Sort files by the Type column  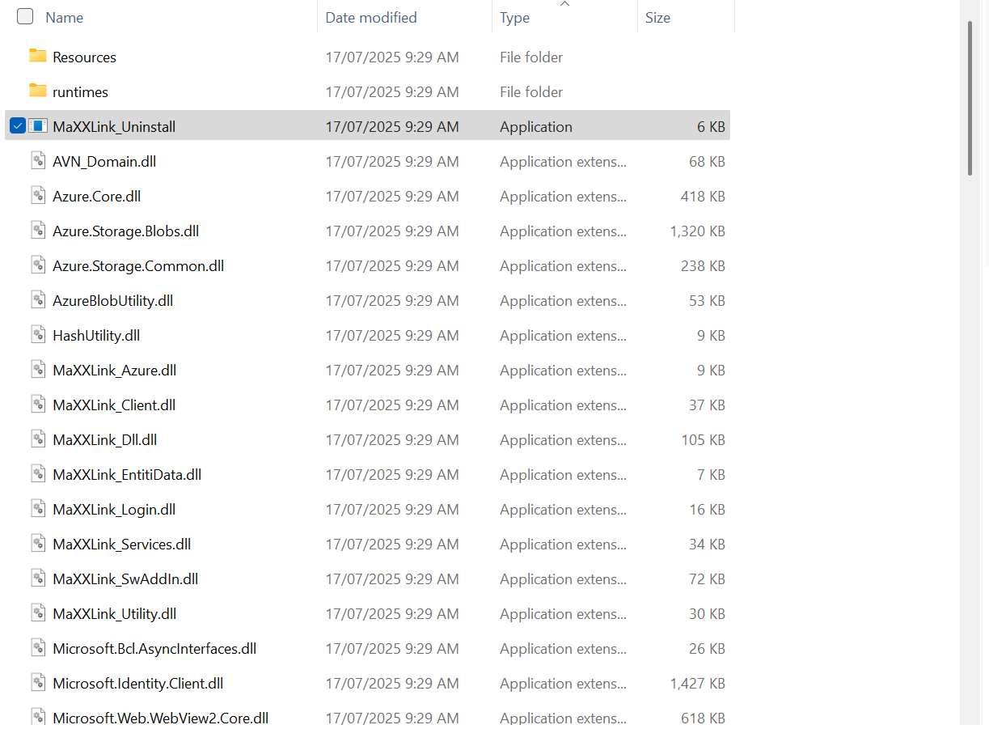[x=514, y=17]
